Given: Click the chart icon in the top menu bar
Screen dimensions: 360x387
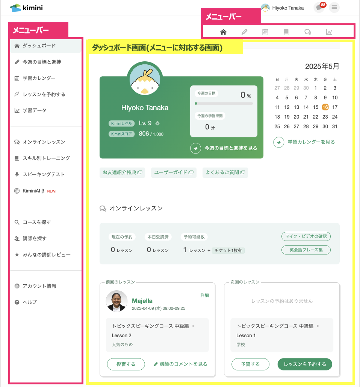Looking at the screenshot, I should click(x=329, y=32).
